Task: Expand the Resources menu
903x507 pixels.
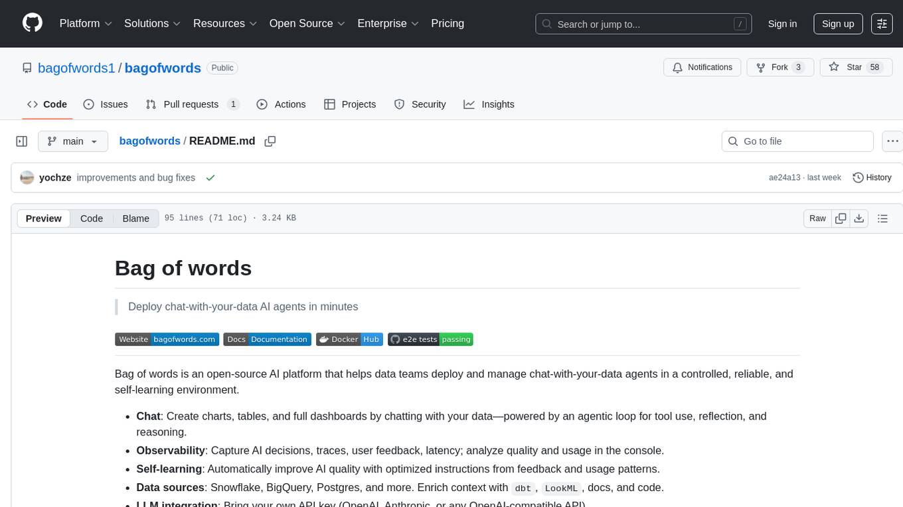Action: coord(225,23)
